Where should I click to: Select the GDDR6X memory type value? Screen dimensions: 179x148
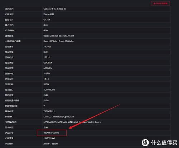coord(48,63)
